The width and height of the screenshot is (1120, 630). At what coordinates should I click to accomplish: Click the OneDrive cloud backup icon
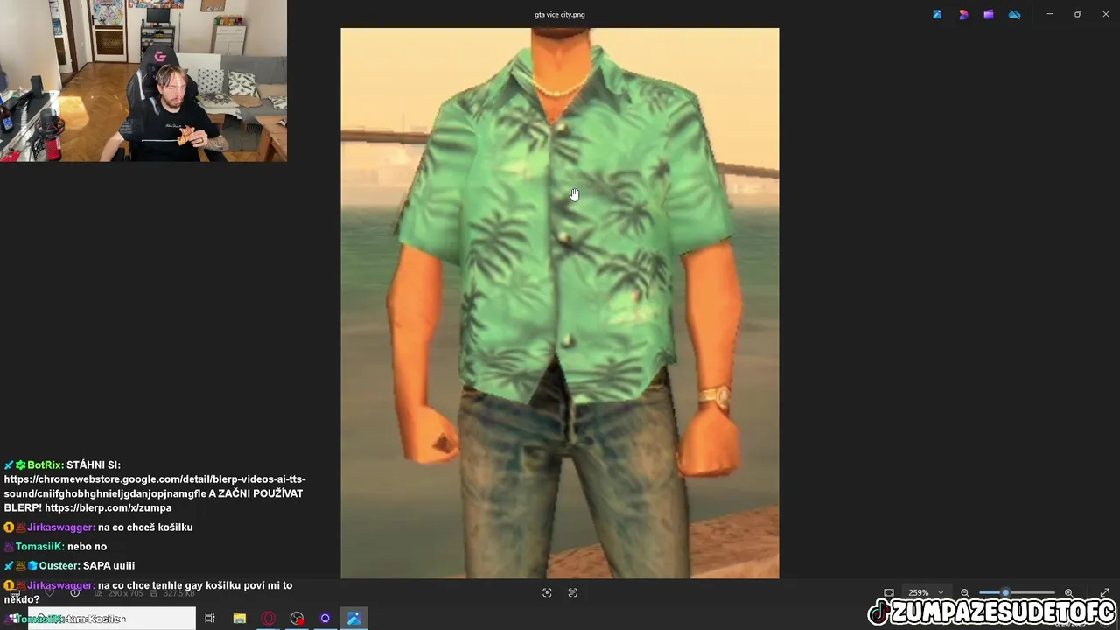pos(1014,14)
